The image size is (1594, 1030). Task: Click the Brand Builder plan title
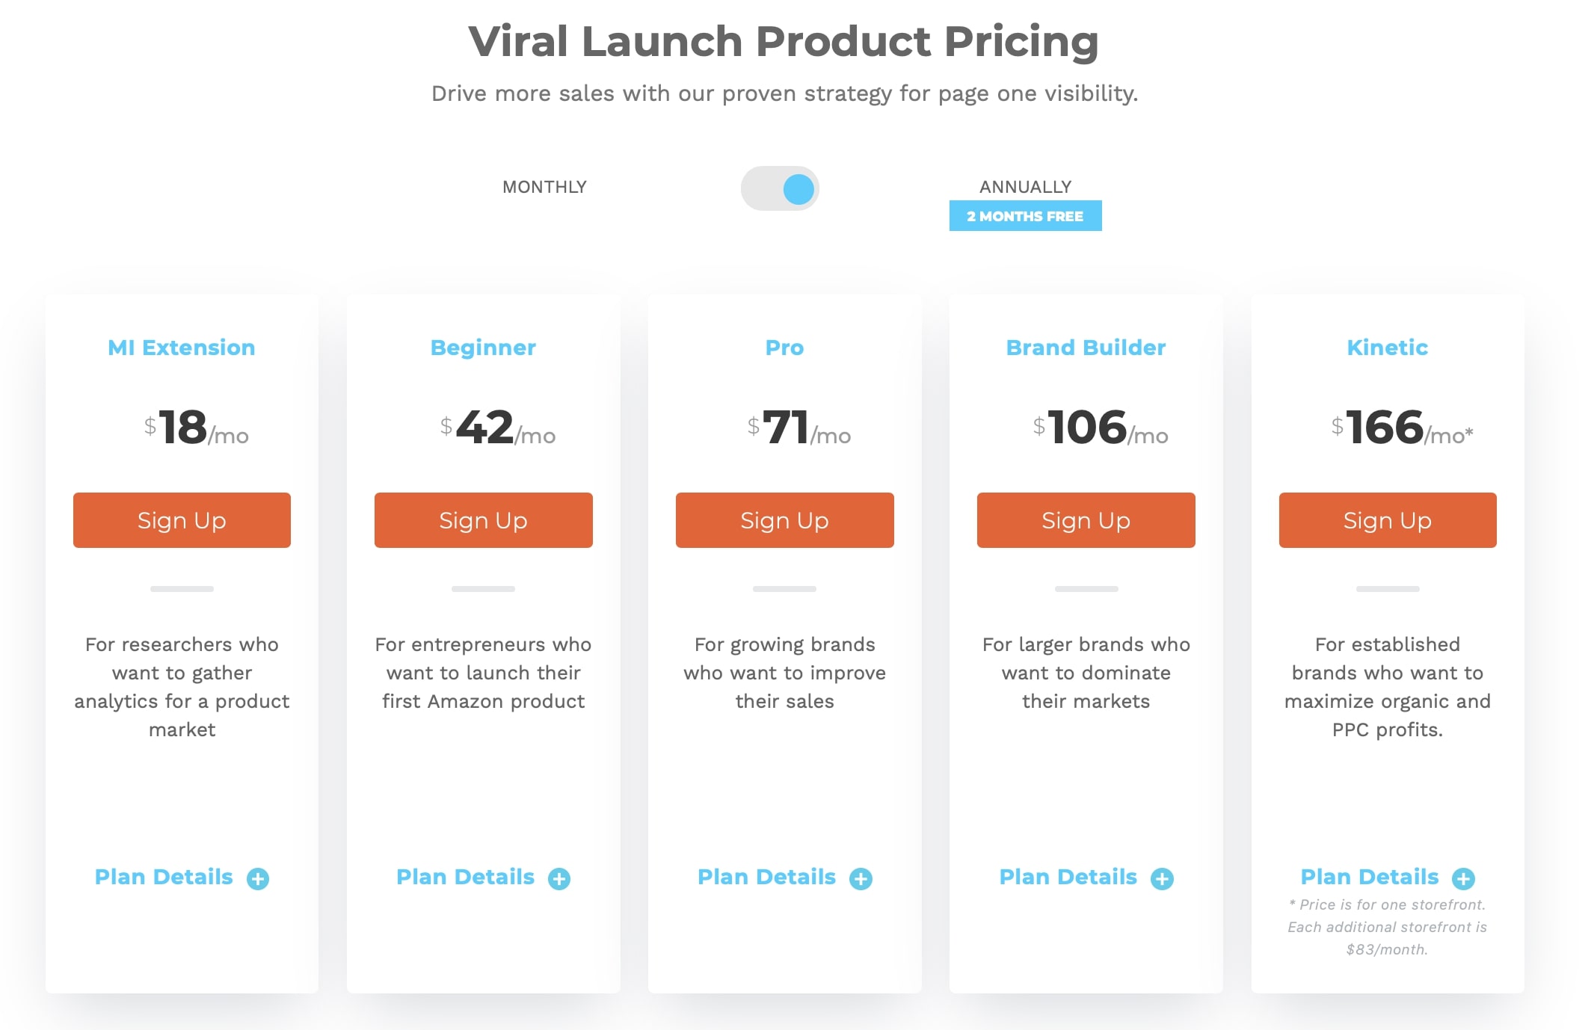pyautogui.click(x=1086, y=348)
